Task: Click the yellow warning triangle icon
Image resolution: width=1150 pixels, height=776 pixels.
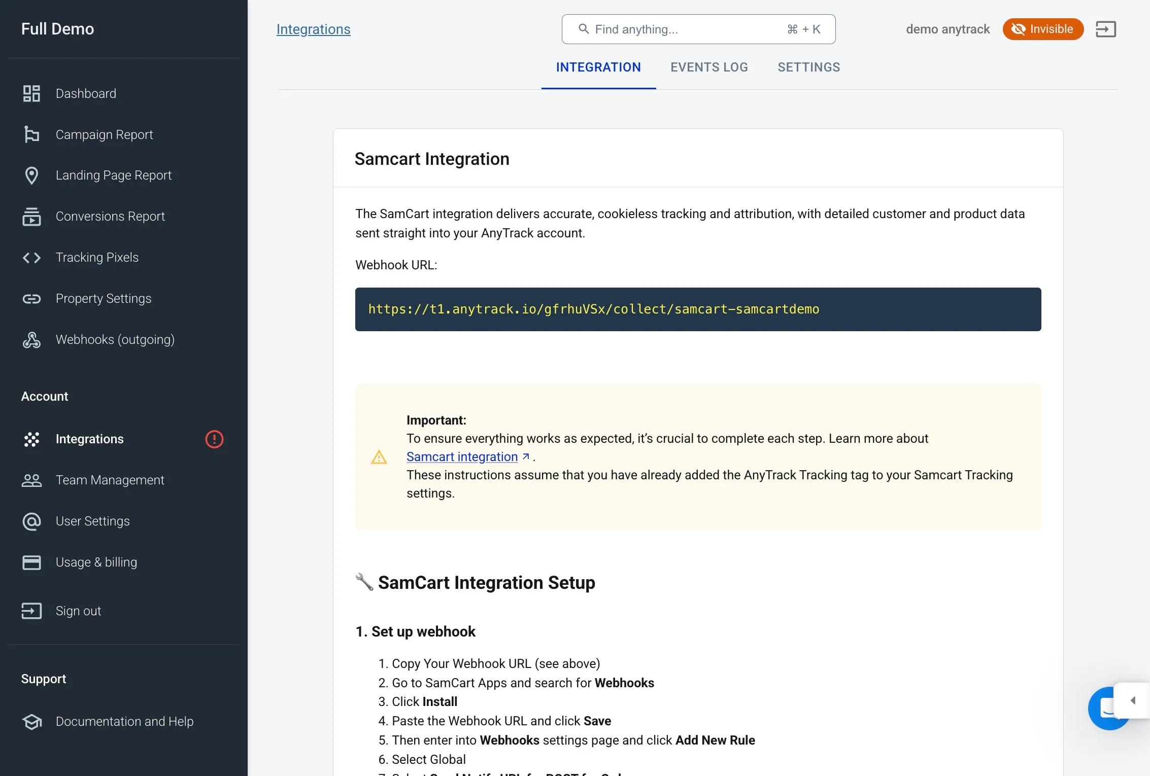Action: pos(379,457)
